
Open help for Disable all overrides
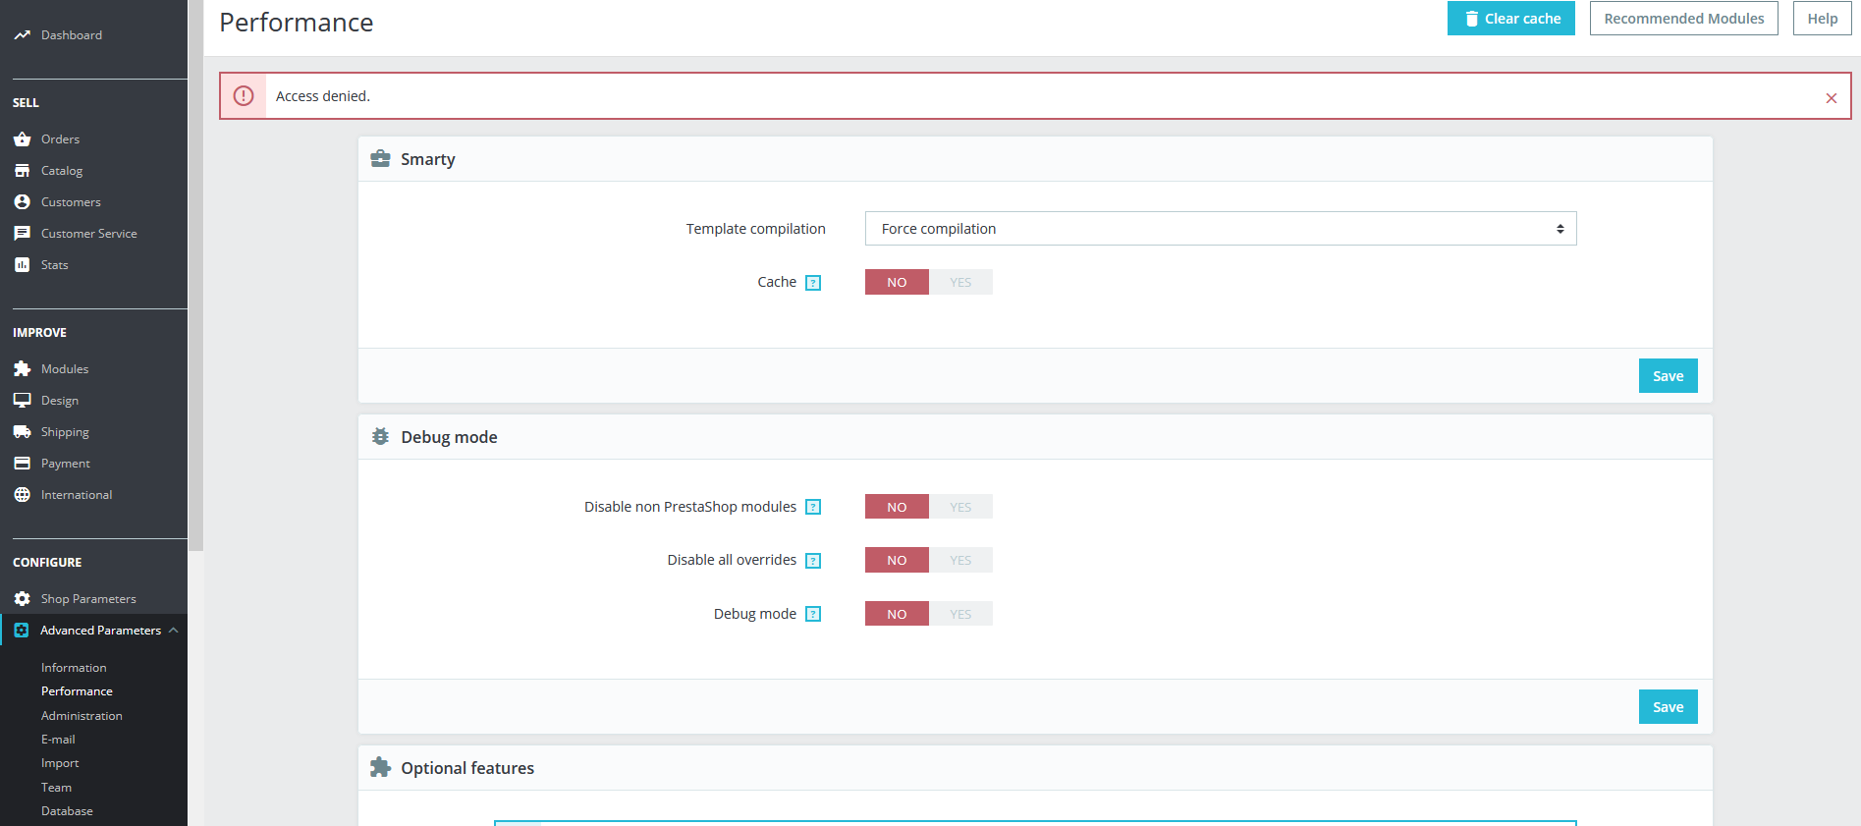click(x=813, y=561)
